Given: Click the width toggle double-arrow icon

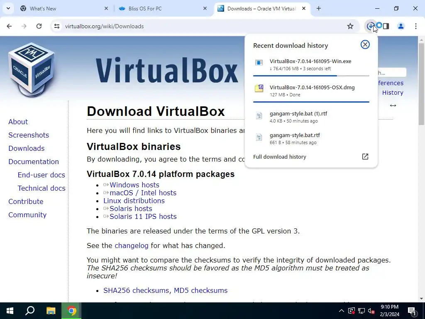Looking at the screenshot, I should pos(393,106).
